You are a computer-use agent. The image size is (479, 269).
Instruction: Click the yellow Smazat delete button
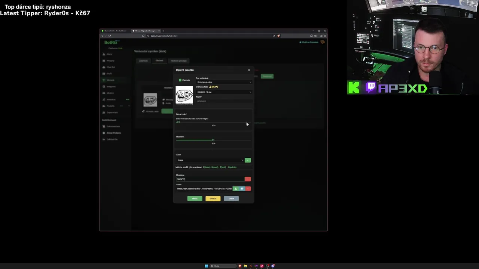tap(213, 198)
